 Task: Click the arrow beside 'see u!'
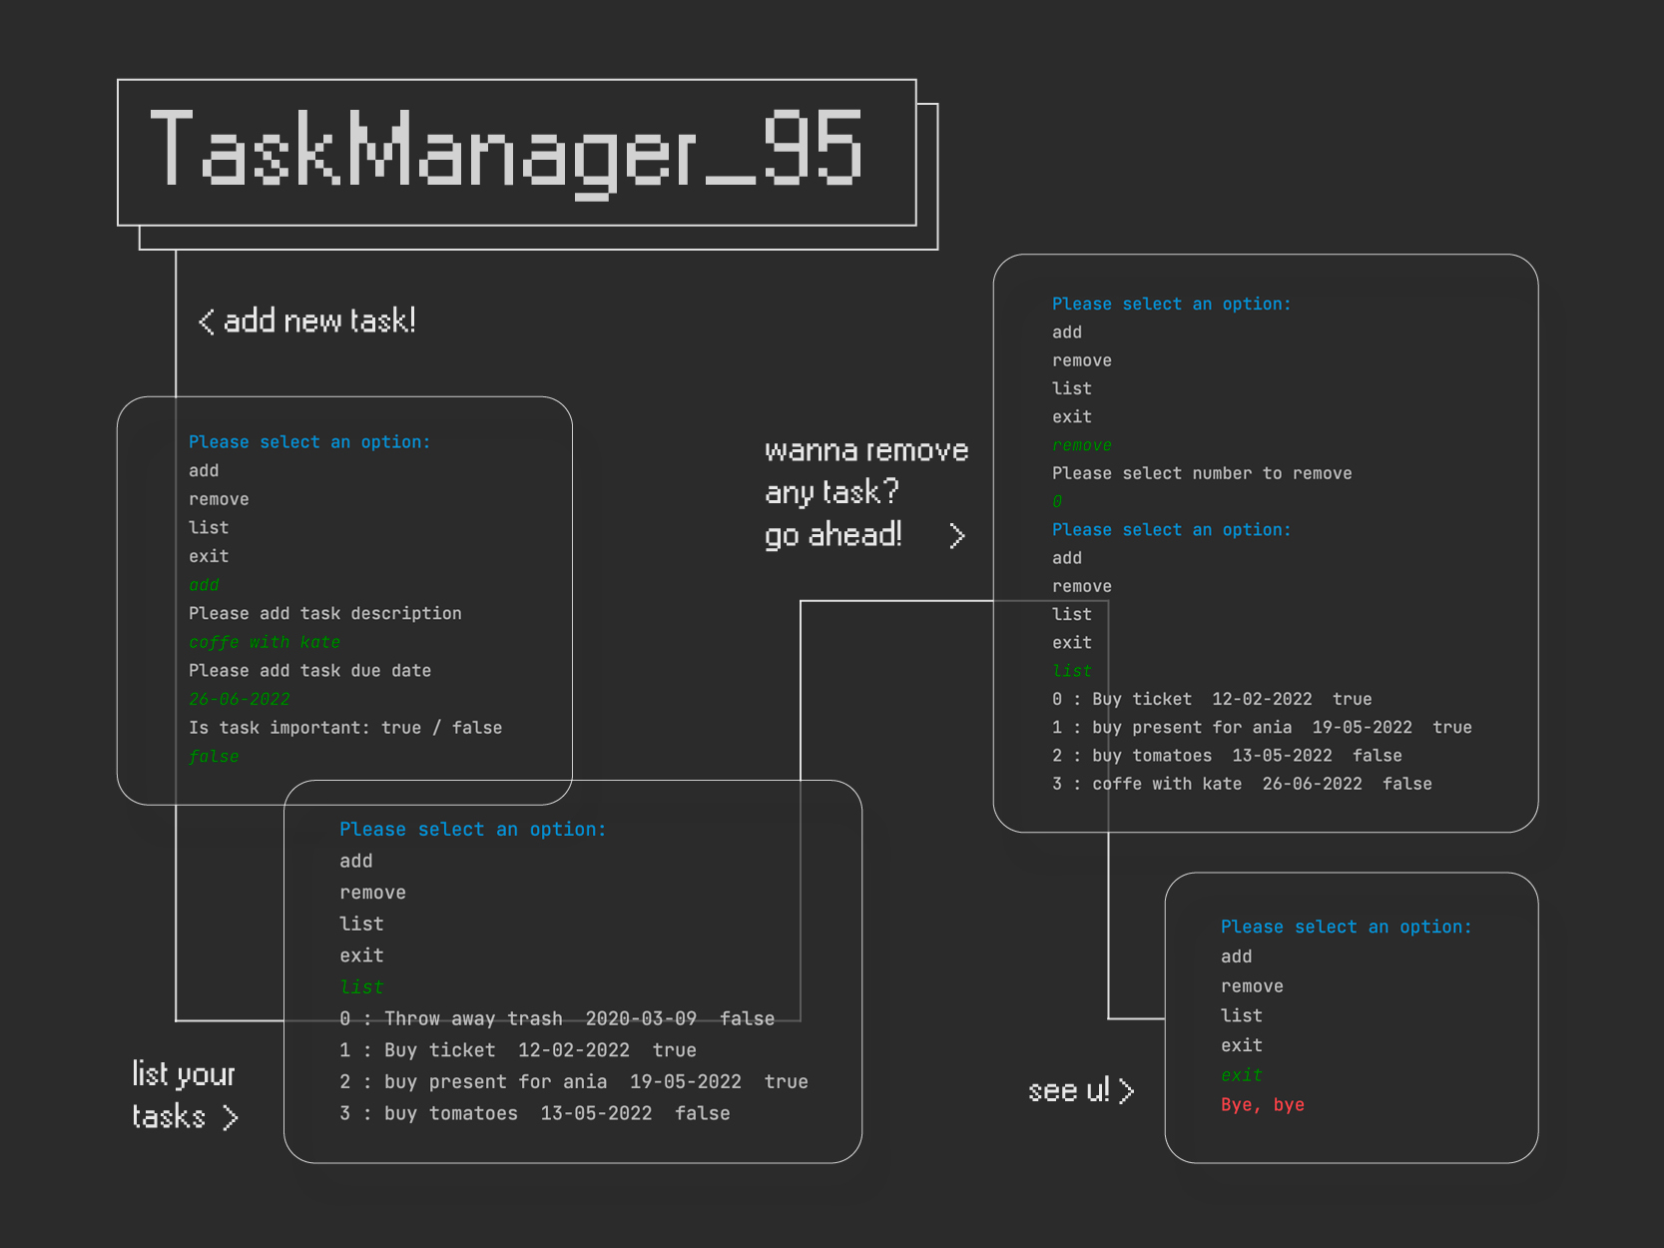[1127, 1091]
